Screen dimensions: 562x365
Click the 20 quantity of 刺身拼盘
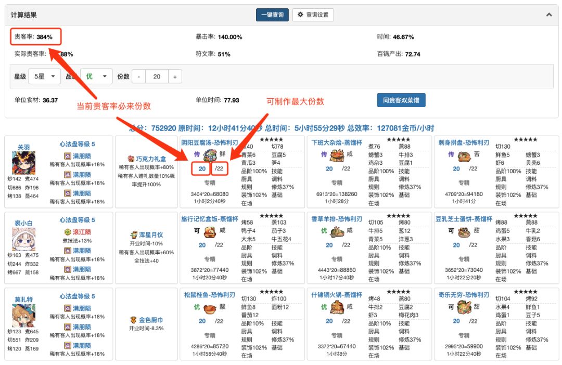[x=456, y=168]
